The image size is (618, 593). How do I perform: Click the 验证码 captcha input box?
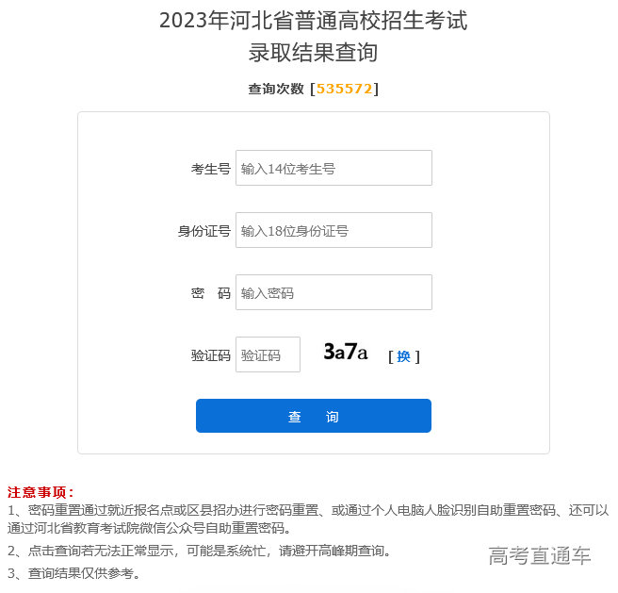coord(268,355)
